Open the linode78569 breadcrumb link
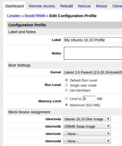 [x=35, y=16]
